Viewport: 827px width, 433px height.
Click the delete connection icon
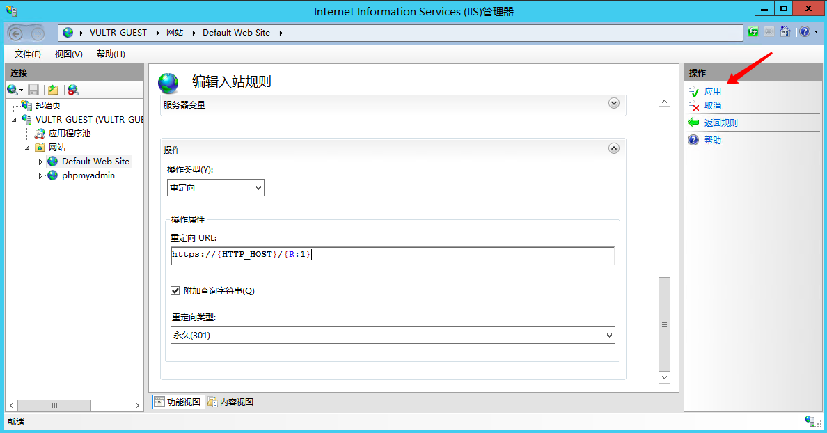pyautogui.click(x=73, y=90)
